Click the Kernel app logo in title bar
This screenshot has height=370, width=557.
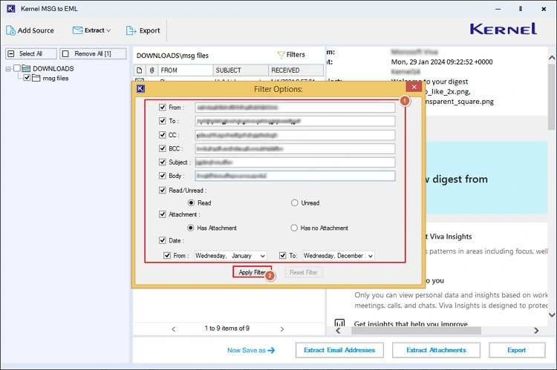pos(10,8)
